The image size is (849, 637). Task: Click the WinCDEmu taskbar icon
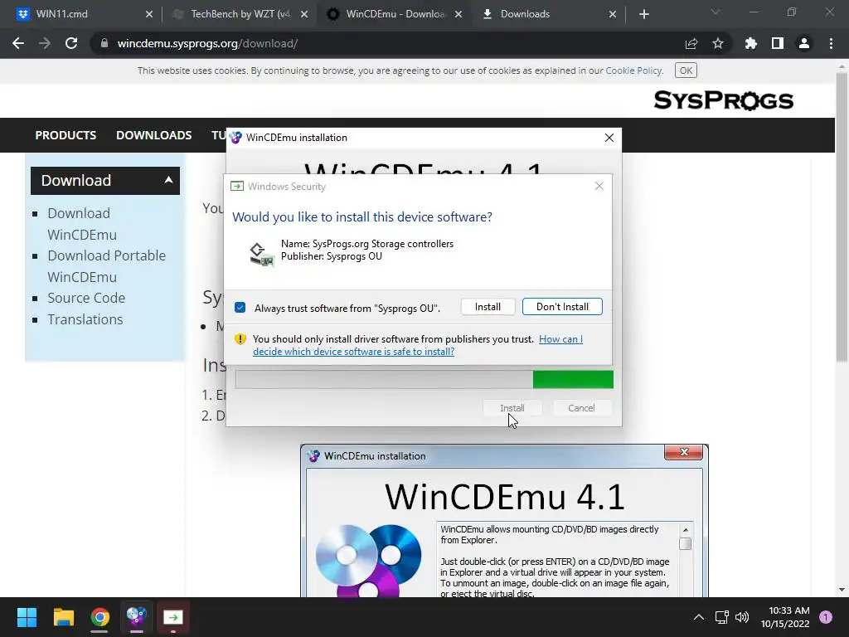point(137,617)
